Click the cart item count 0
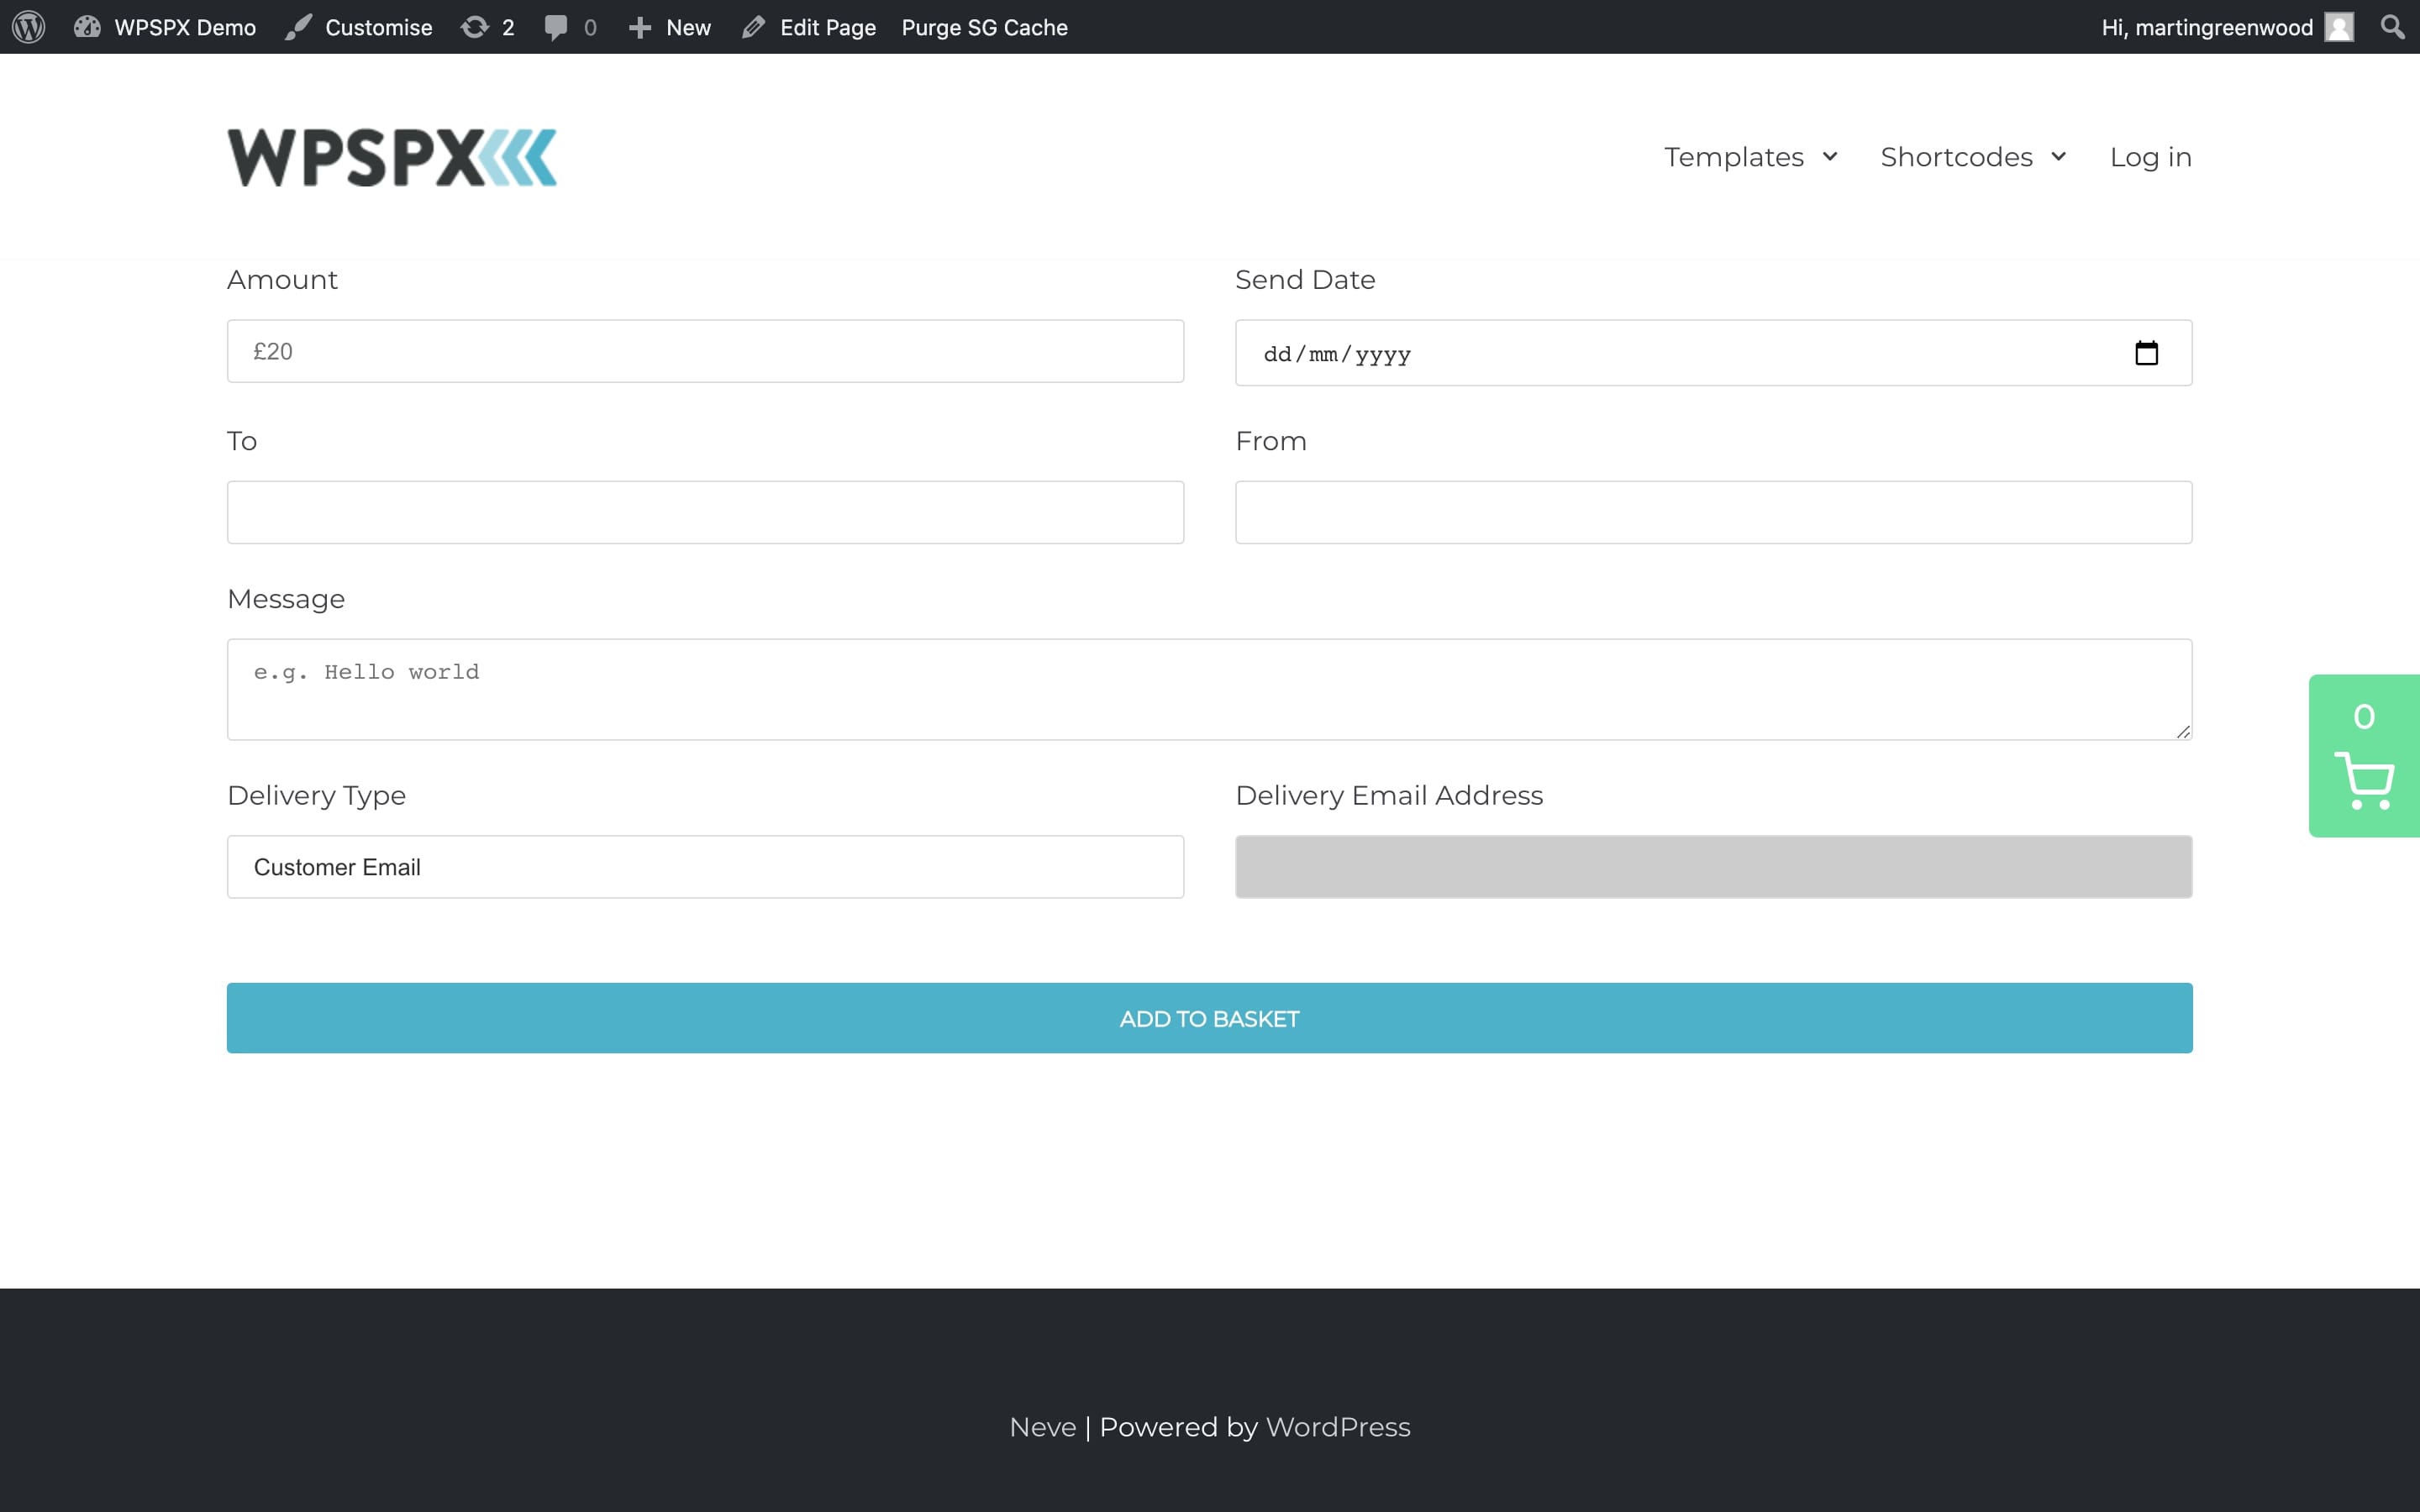 pyautogui.click(x=2364, y=716)
